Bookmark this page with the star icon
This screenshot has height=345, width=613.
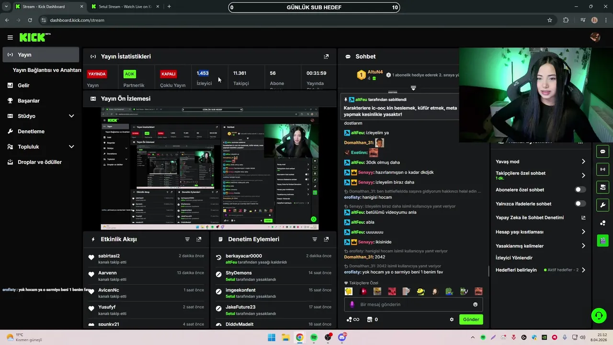[x=550, y=20]
